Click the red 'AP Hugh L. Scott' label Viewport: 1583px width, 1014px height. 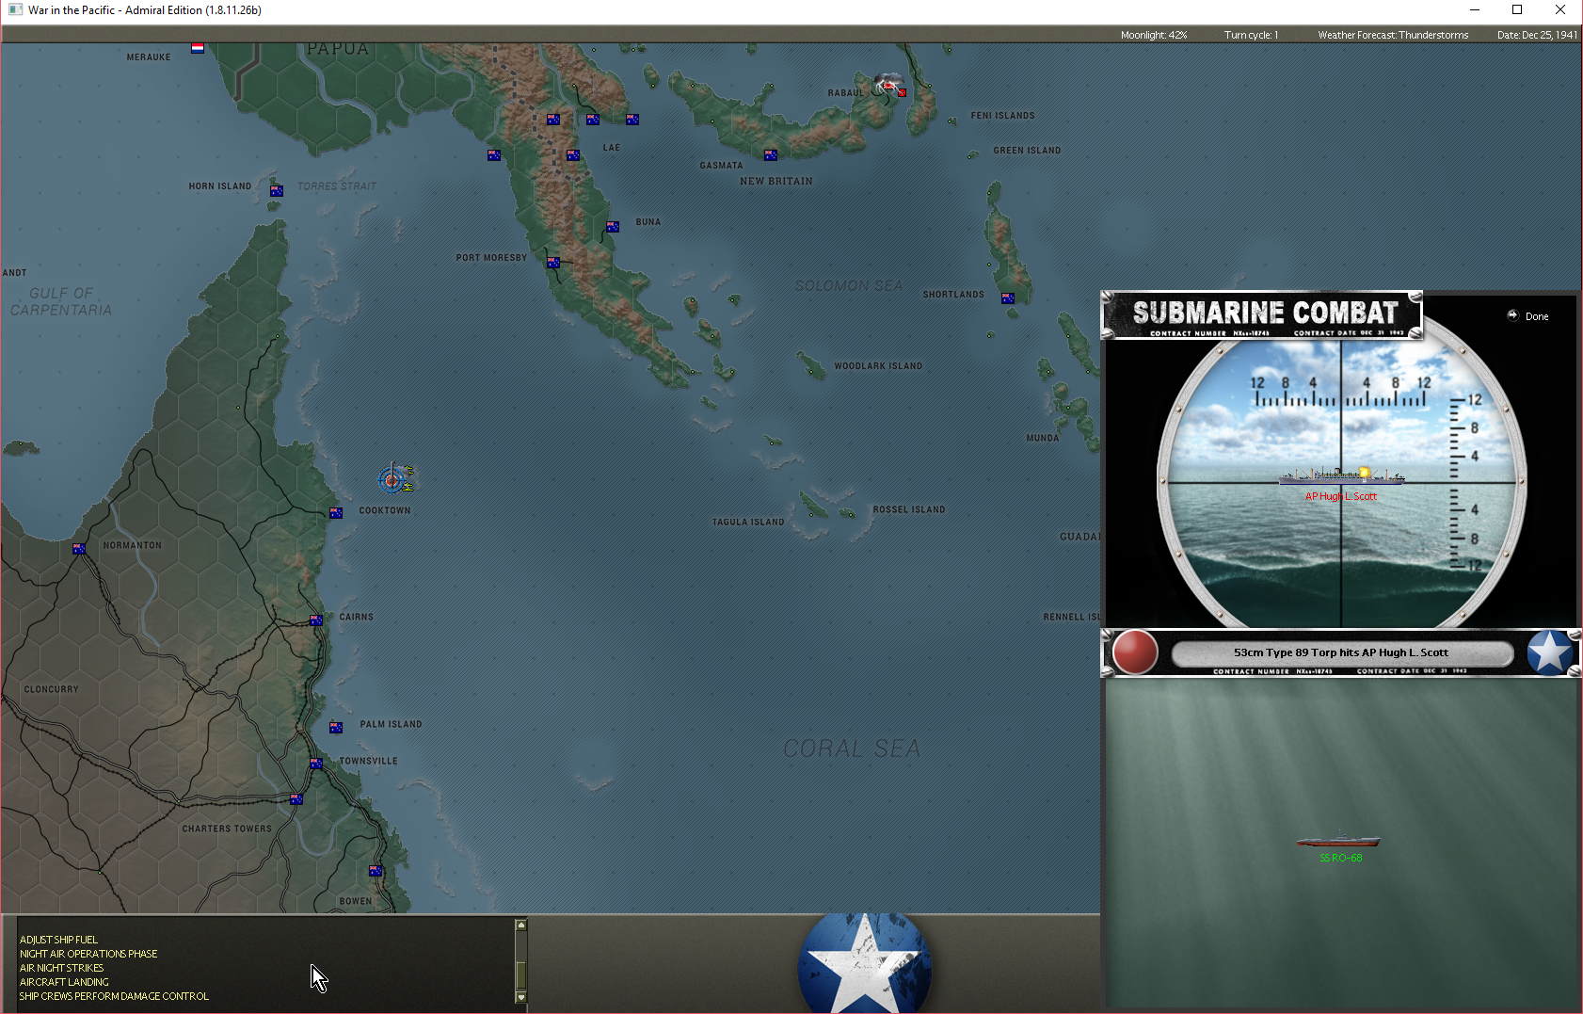click(x=1341, y=496)
